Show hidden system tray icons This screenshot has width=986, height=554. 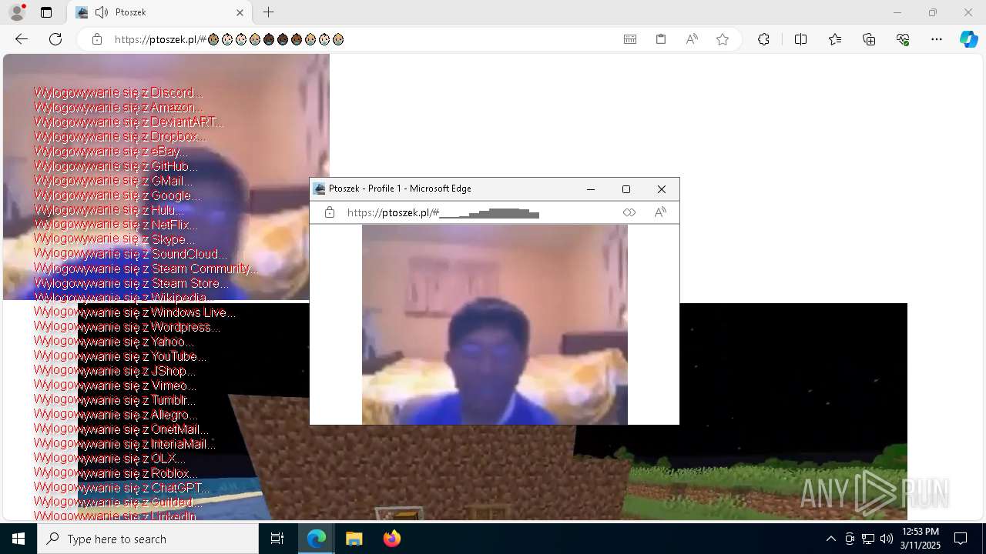(830, 539)
